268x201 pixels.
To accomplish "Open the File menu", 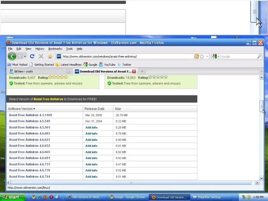I will [10, 49].
